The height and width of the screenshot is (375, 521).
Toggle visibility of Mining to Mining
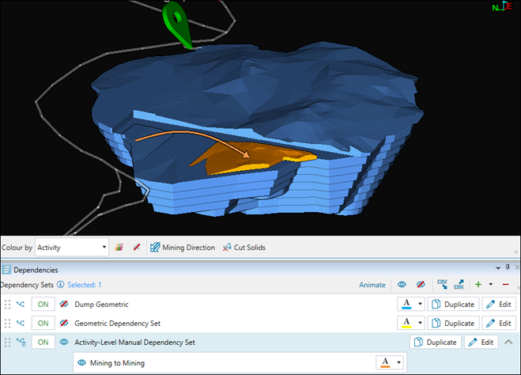[81, 362]
